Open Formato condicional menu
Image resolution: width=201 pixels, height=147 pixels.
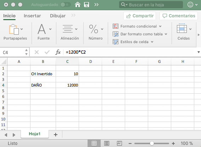(137, 26)
